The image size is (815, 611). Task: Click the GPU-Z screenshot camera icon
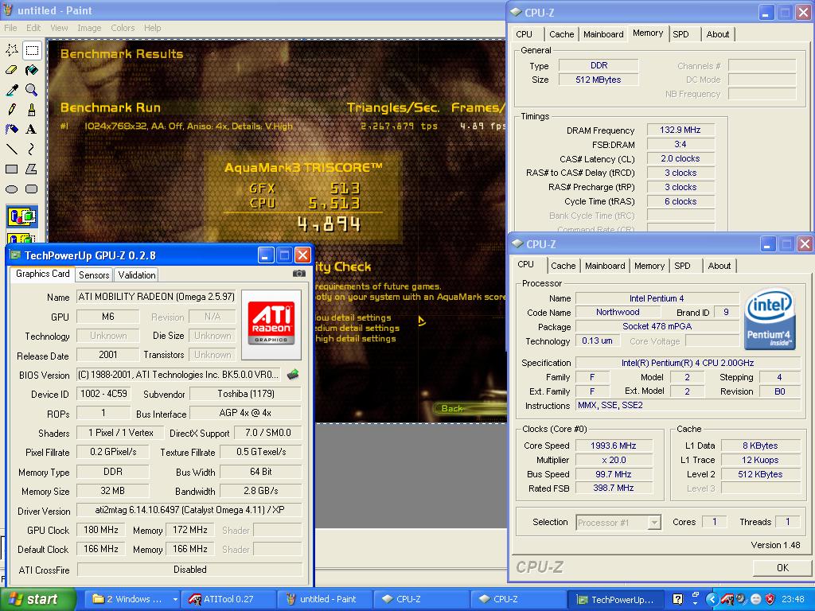299,274
